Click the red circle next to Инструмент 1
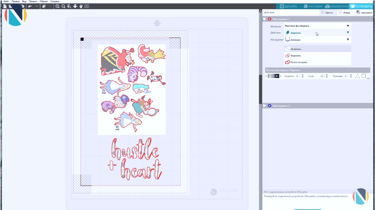The image size is (375, 210). point(269,19)
